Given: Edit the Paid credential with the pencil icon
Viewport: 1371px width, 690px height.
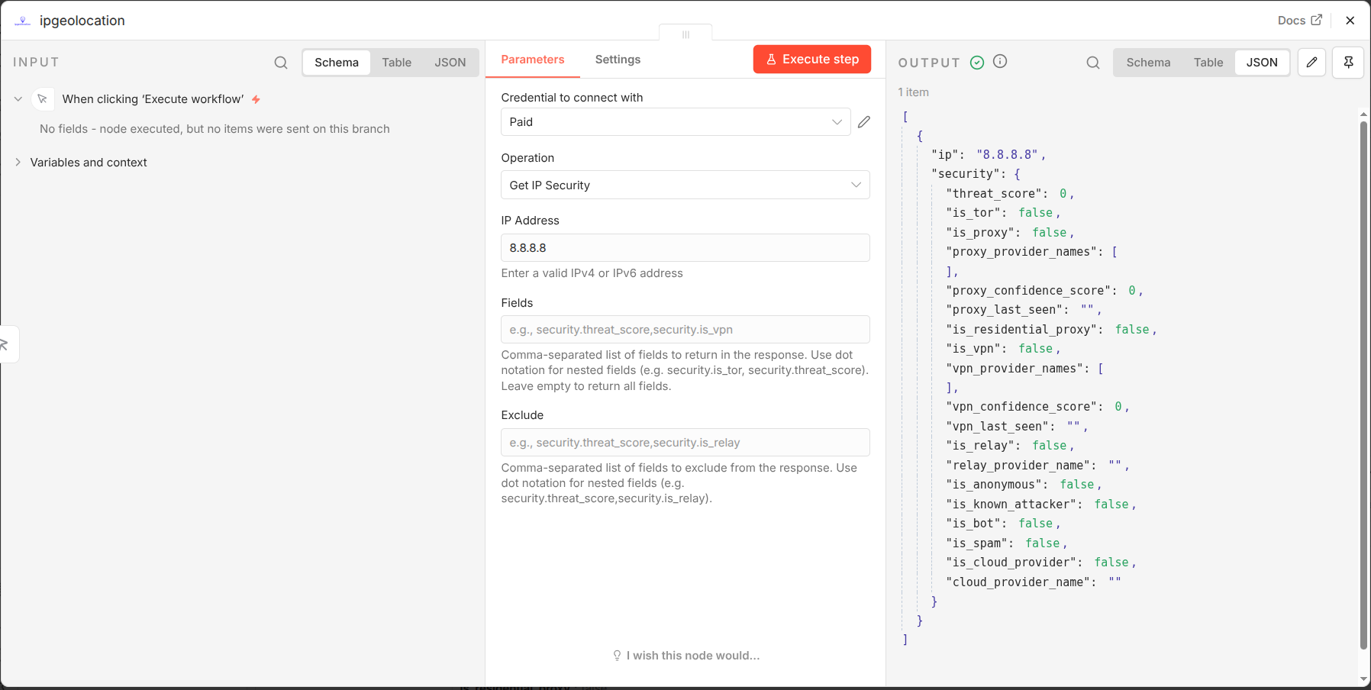Looking at the screenshot, I should click(x=864, y=122).
